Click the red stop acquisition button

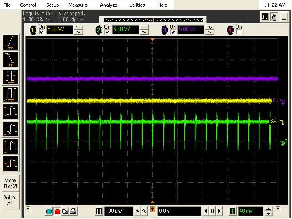57,211
